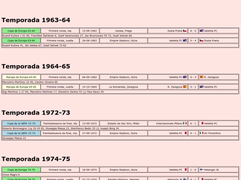Click Italian flag beside AC Fiorentina
The width and height of the screenshot is (241, 180).
[x=201, y=133]
